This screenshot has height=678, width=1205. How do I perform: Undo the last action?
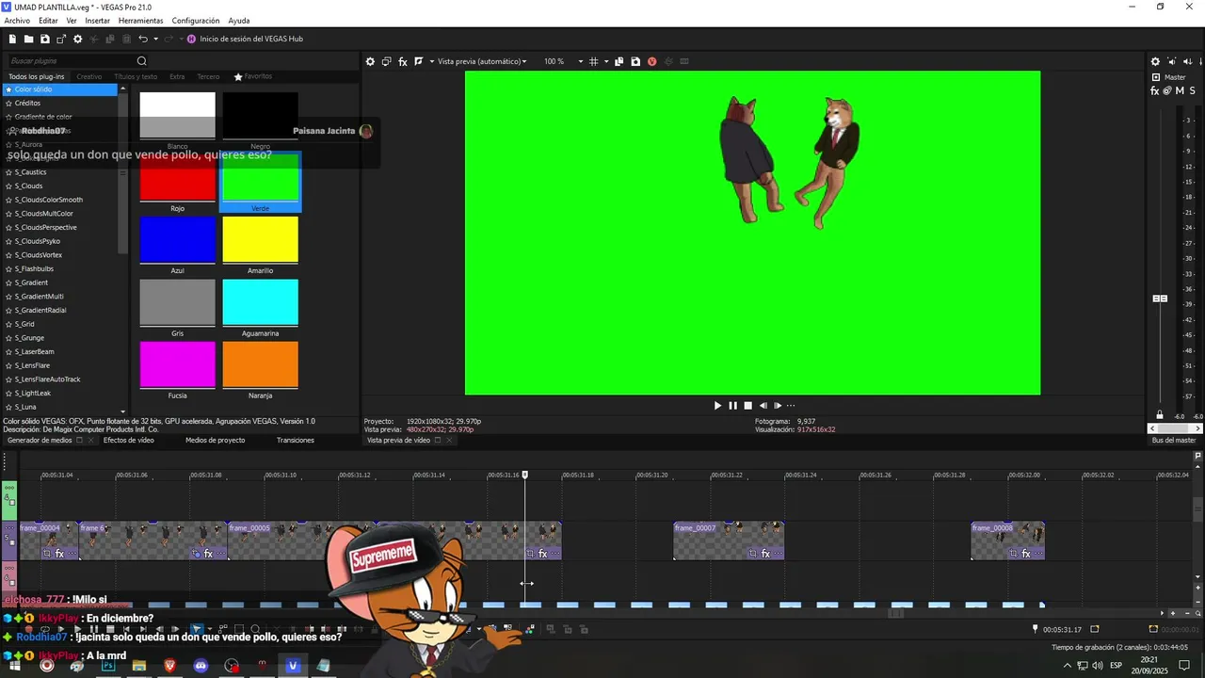pos(142,39)
